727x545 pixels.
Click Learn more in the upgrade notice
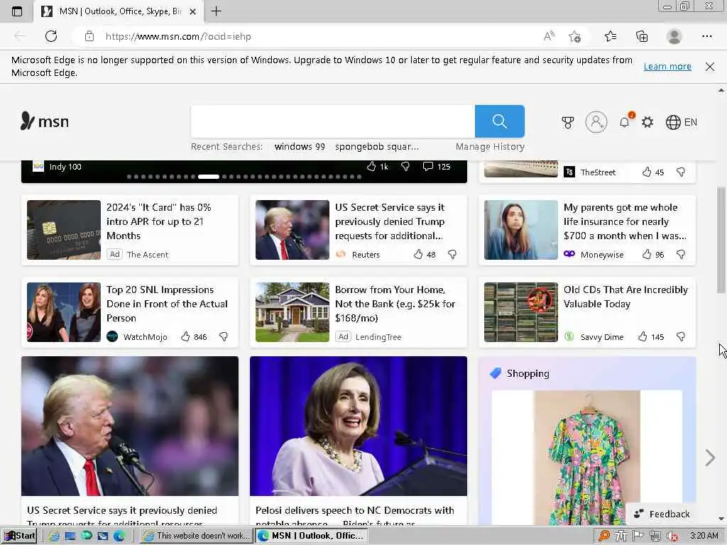click(667, 66)
